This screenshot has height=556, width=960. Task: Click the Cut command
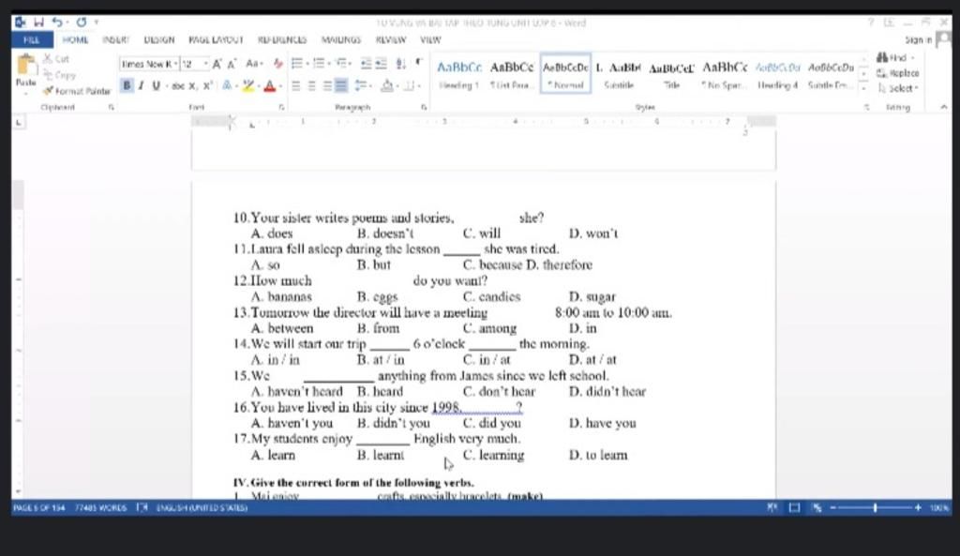coord(56,59)
